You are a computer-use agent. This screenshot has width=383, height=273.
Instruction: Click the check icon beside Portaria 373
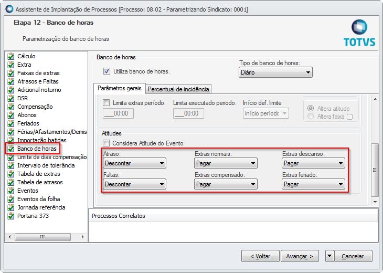10,216
